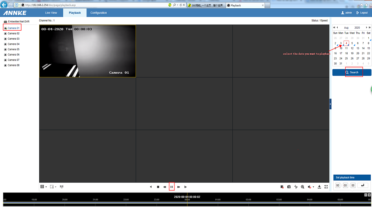Click the 22:00 mark on timeline

(x=126, y=200)
